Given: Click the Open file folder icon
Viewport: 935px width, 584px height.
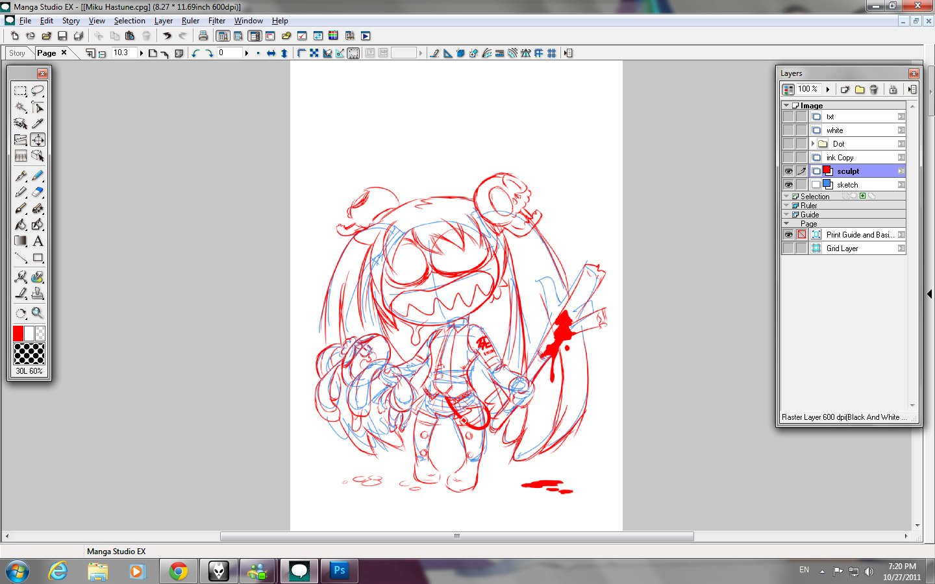Looking at the screenshot, I should click(47, 36).
